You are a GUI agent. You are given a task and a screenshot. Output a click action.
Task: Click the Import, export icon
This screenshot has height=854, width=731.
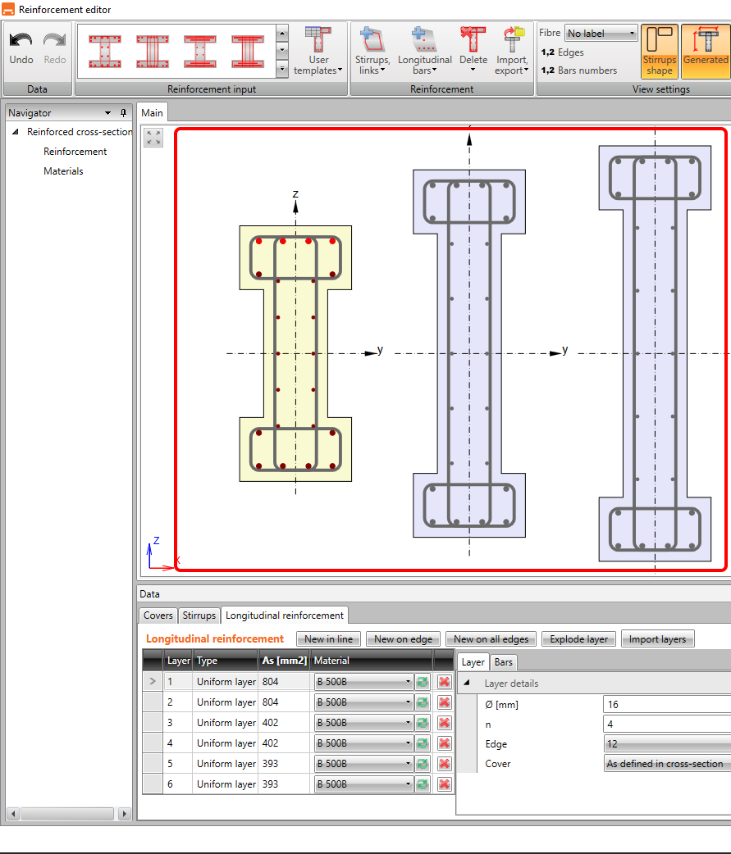tap(513, 39)
